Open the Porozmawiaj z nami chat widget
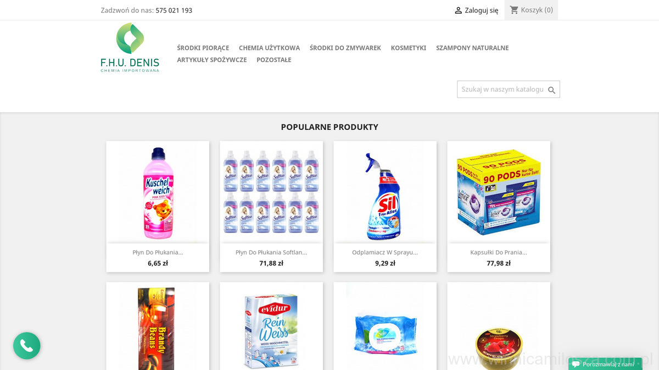The width and height of the screenshot is (659, 370). tap(605, 364)
